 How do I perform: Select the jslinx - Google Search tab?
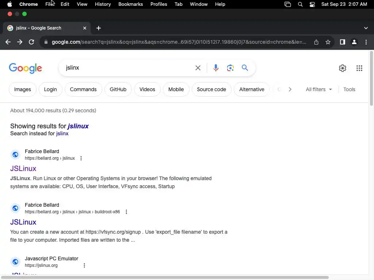[46, 28]
